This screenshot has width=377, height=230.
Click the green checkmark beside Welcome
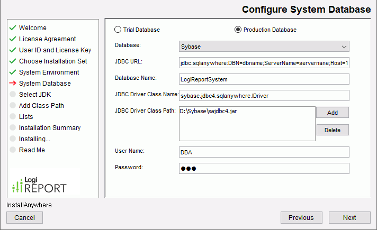click(13, 28)
